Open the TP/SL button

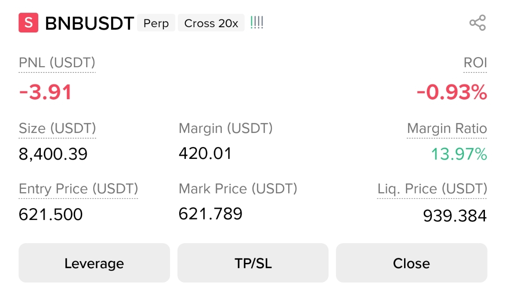[253, 263]
